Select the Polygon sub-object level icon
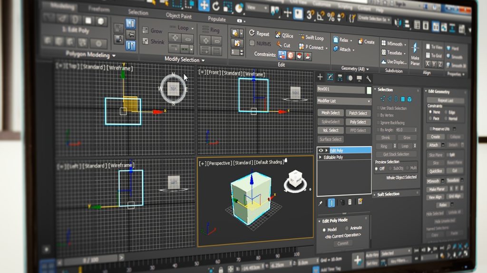Screen dimensions: 487x273 tap(402, 99)
